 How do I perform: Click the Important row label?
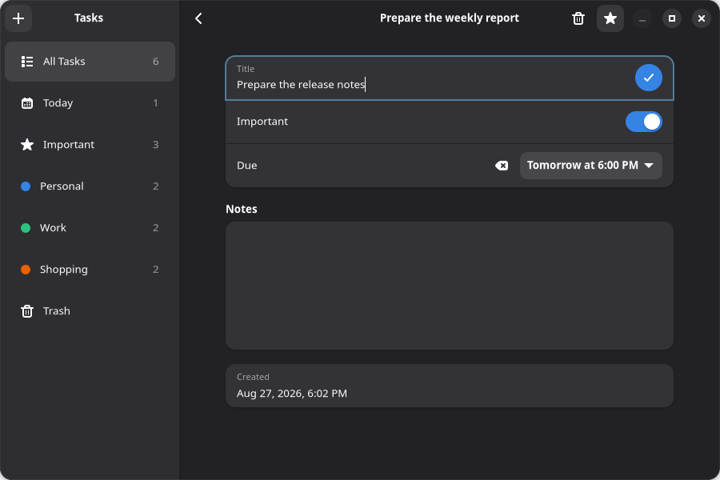[262, 122]
